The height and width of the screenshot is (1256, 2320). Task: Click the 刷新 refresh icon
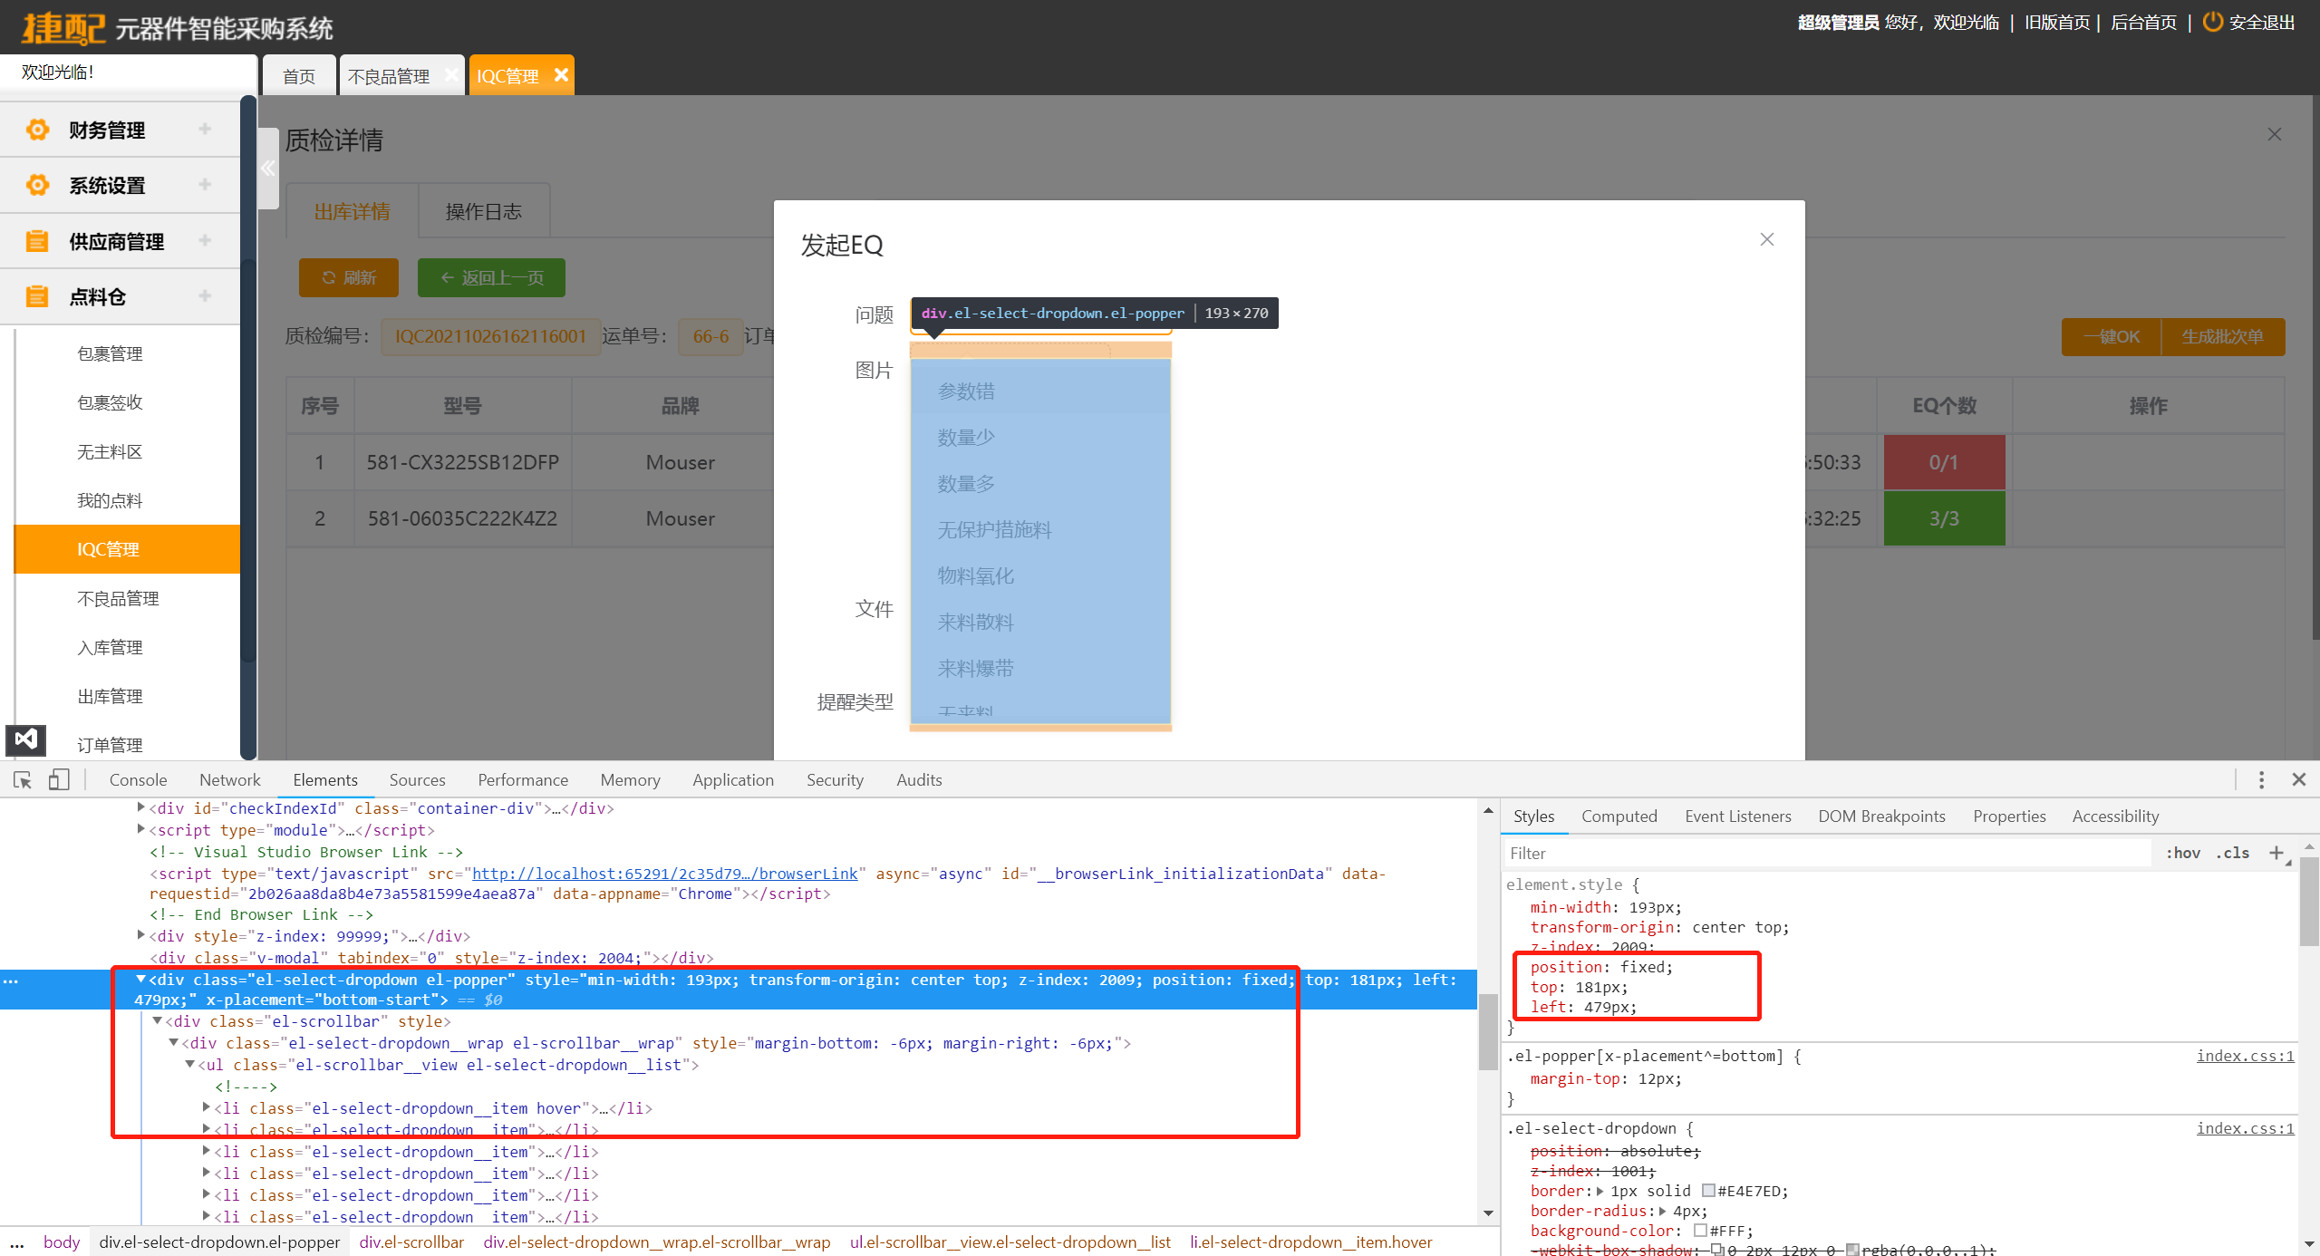coord(329,277)
